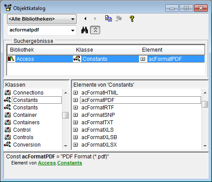The image size is (212, 182).
Task: Click the elements list scrollbar thumb
Action: (205, 104)
